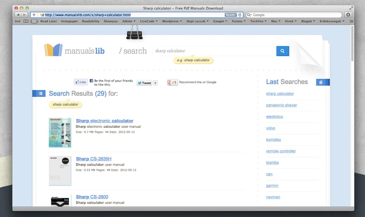Click the vertical page scrollbar
Image resolution: width=365 pixels, height=217 pixels.
[x=352, y=44]
